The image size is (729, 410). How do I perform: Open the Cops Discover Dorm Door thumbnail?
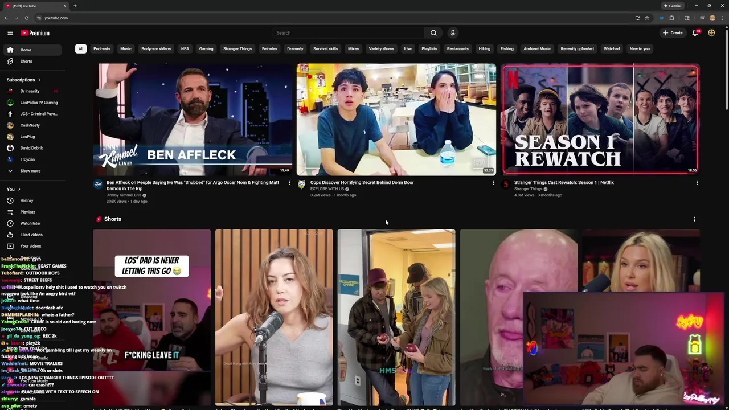396,119
